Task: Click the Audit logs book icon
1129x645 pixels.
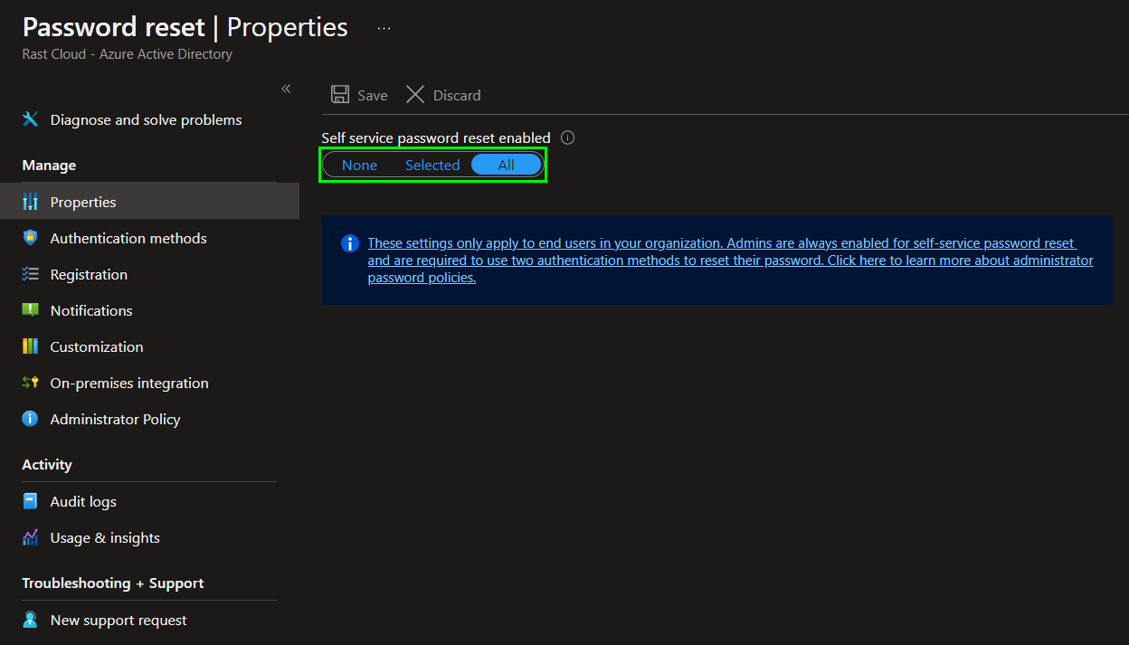Action: [x=31, y=501]
